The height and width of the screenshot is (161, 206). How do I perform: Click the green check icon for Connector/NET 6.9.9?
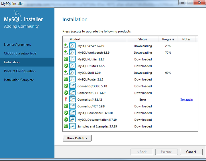click(66, 106)
